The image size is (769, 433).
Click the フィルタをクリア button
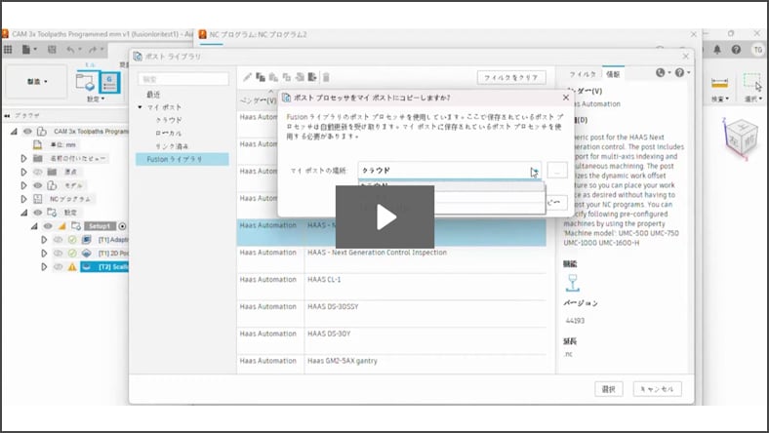511,77
